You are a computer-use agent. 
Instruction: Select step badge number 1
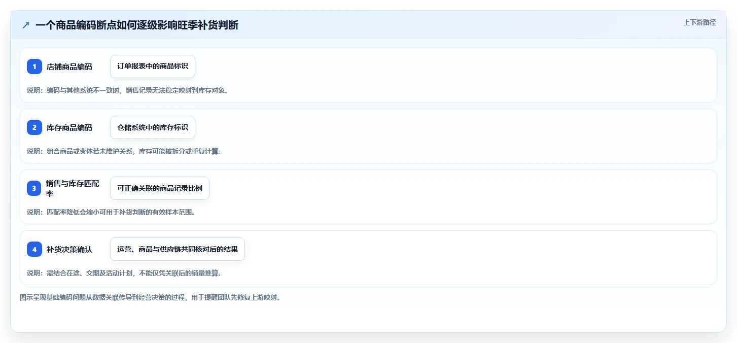[x=34, y=66]
